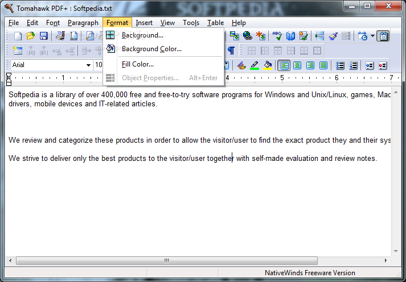Choose Background Color... from the Format menu
Viewport: 406px width, 282px height.
pyautogui.click(x=163, y=49)
